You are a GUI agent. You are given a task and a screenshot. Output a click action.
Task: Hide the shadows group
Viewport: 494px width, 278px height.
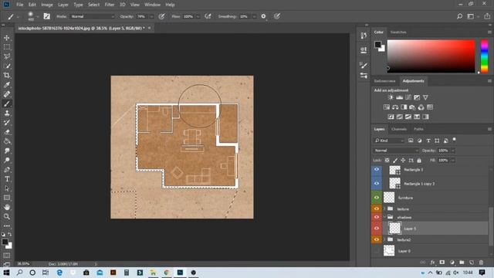377,217
